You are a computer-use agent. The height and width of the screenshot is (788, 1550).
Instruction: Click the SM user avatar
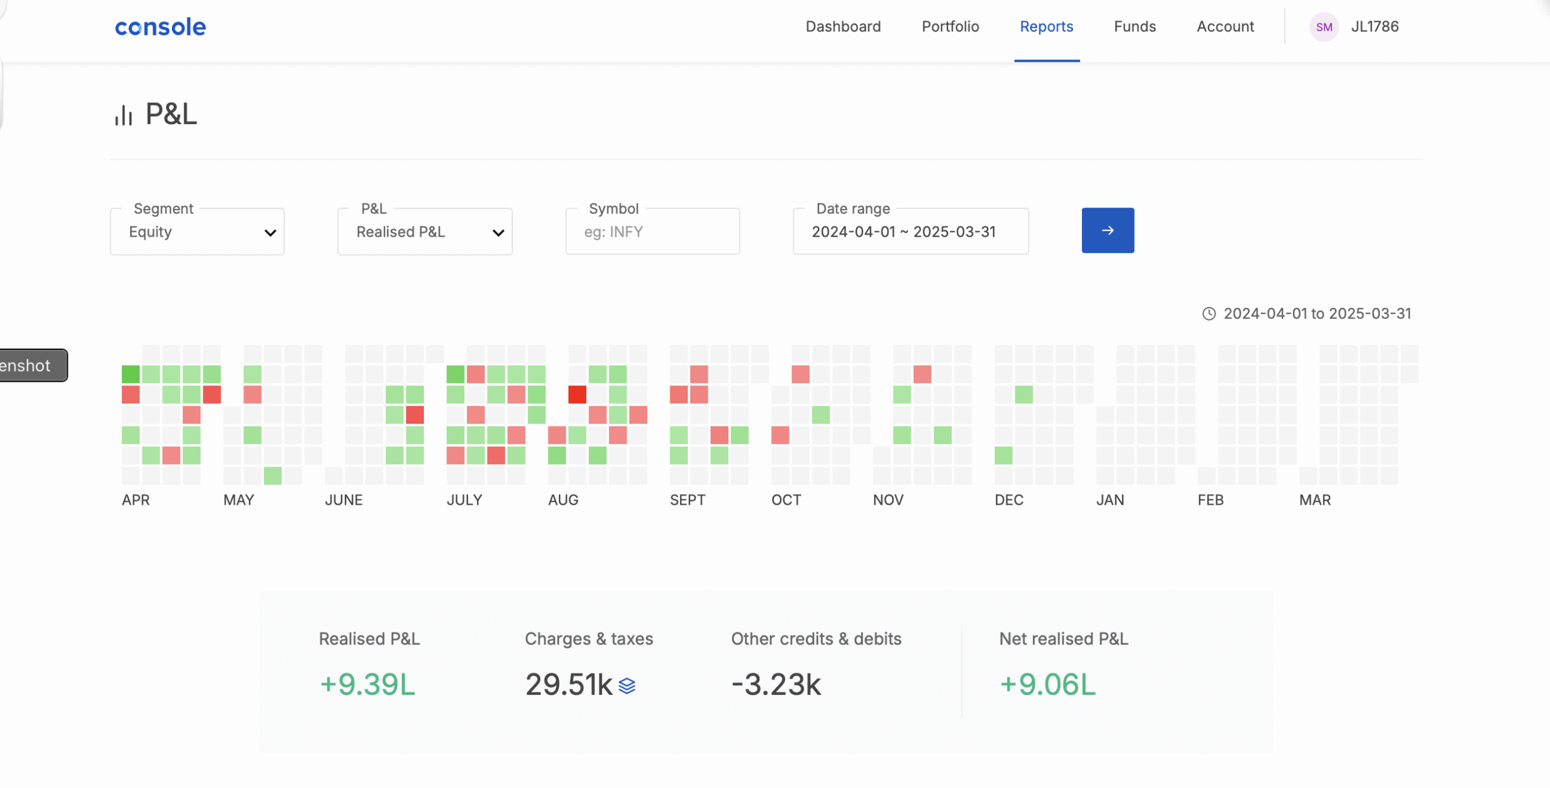pos(1324,27)
